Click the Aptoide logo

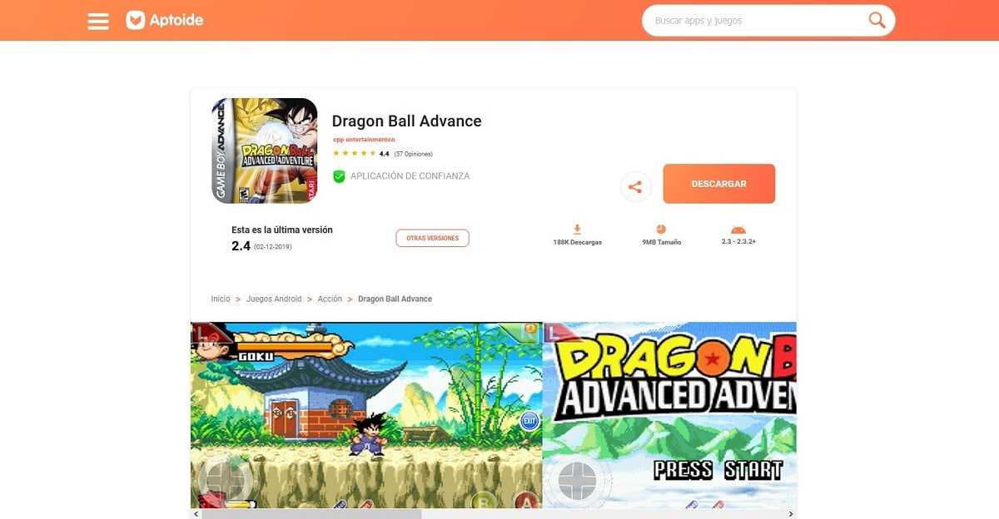click(165, 20)
